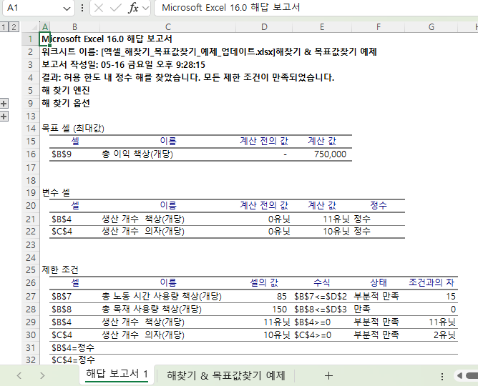
Task: Click the horizontal scrollbar left arrow
Action: click(x=459, y=376)
